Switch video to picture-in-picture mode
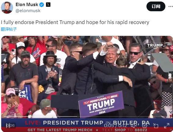Viewport: 173px width, 132px height. tap(156, 126)
